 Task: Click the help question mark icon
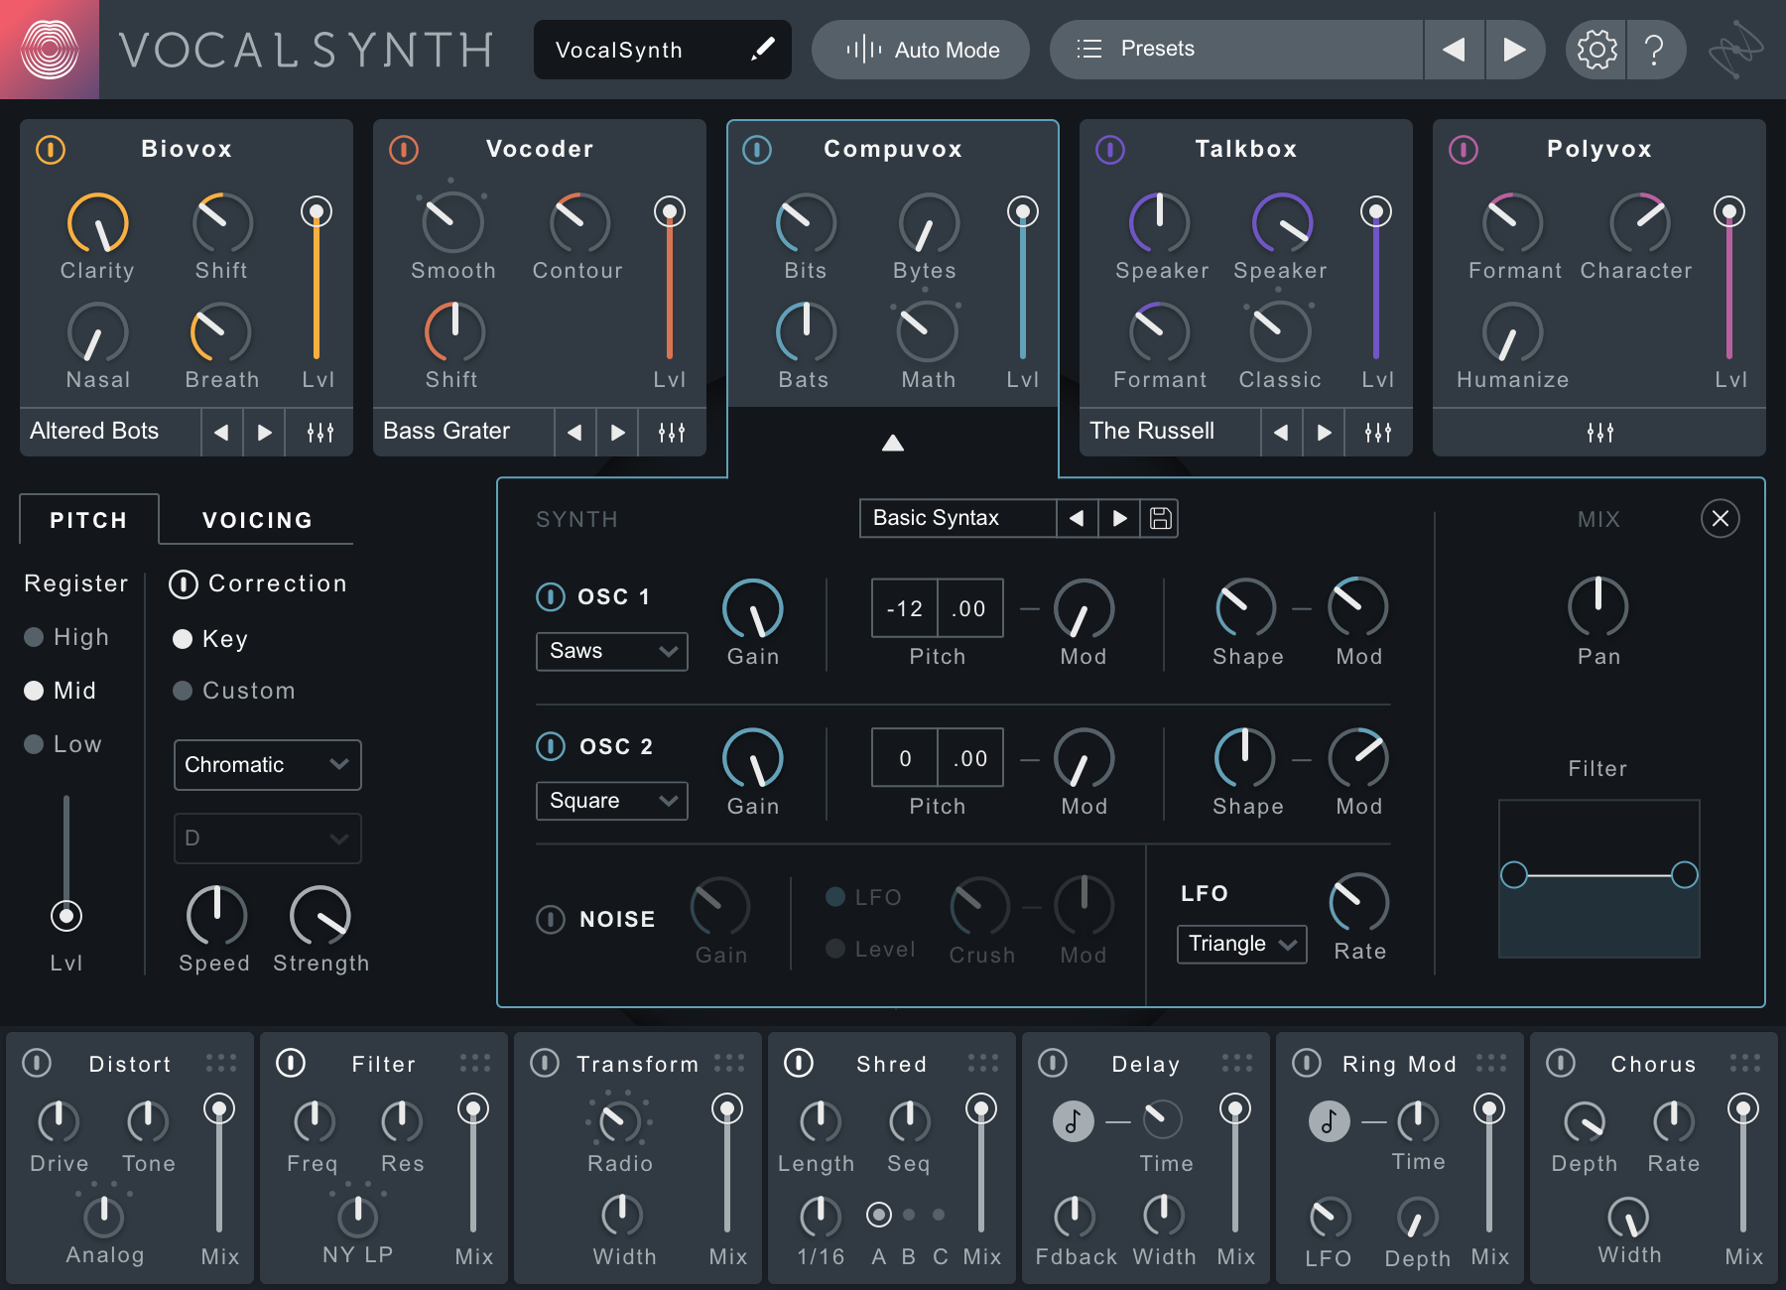pyautogui.click(x=1655, y=49)
